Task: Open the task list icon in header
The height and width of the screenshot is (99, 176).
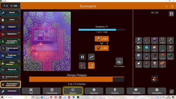Action: [166, 7]
